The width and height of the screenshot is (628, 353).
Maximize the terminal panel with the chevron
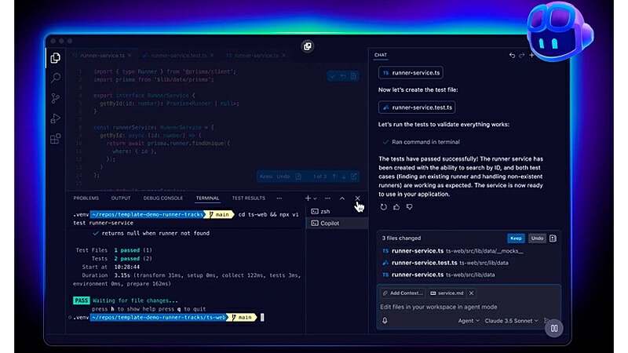tap(341, 198)
